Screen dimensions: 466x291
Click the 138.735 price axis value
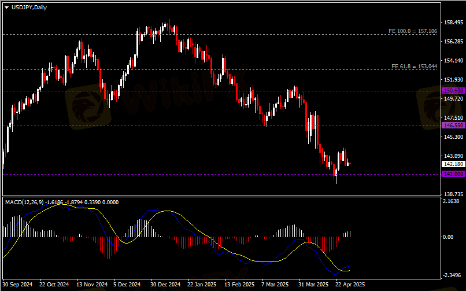(x=453, y=194)
